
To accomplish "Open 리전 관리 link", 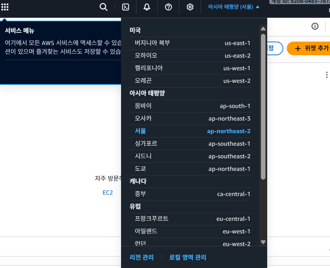I will (142, 257).
